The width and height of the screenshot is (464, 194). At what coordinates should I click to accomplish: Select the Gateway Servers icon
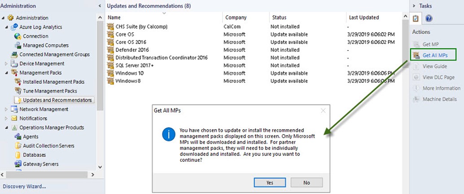point(18,164)
